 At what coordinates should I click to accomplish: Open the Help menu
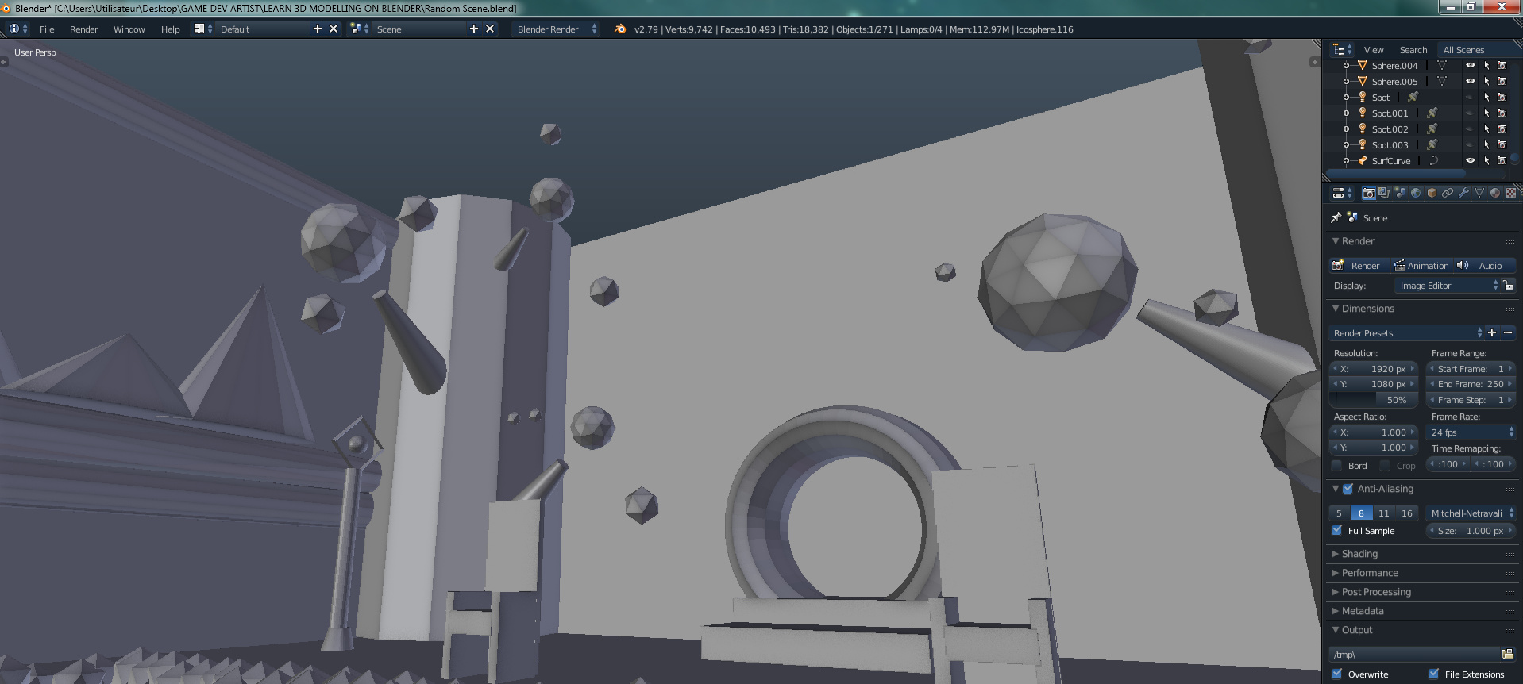[x=170, y=29]
